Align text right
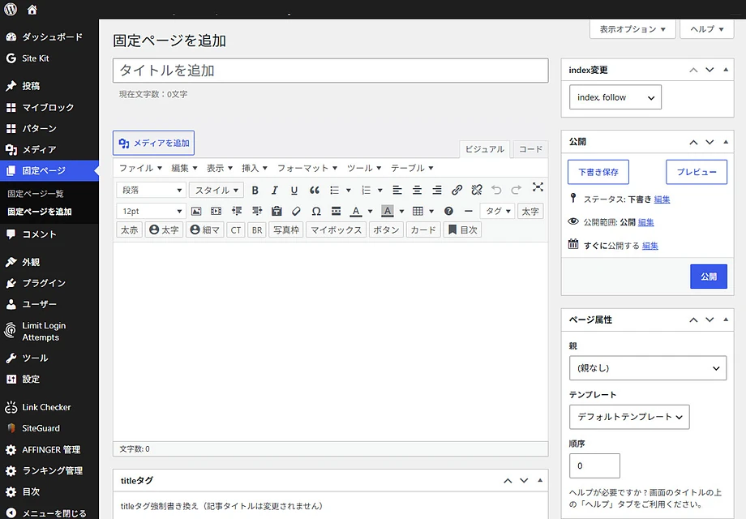Viewport: 746px width, 519px height. click(437, 191)
